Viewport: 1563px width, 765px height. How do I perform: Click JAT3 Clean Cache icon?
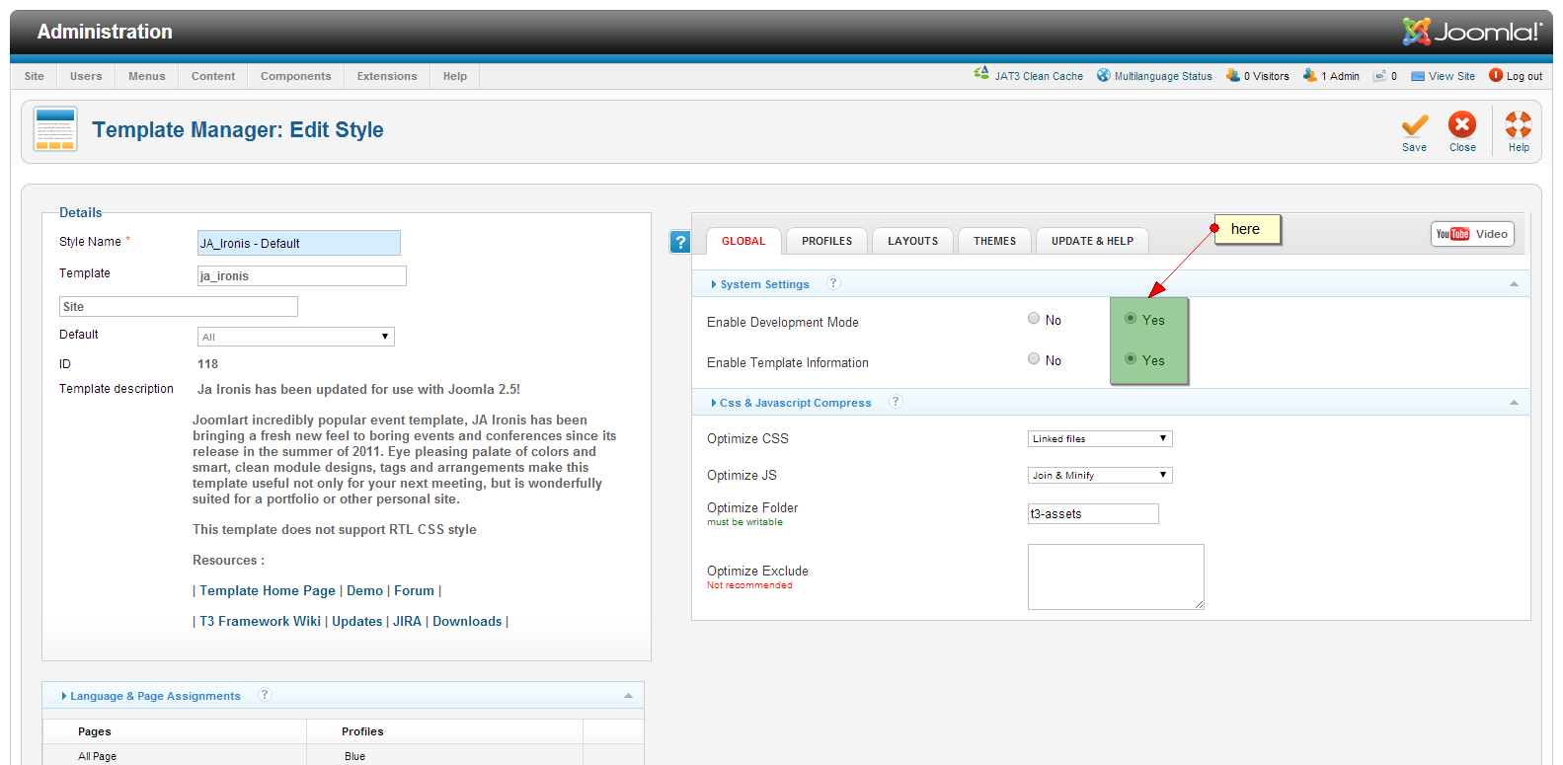point(981,74)
